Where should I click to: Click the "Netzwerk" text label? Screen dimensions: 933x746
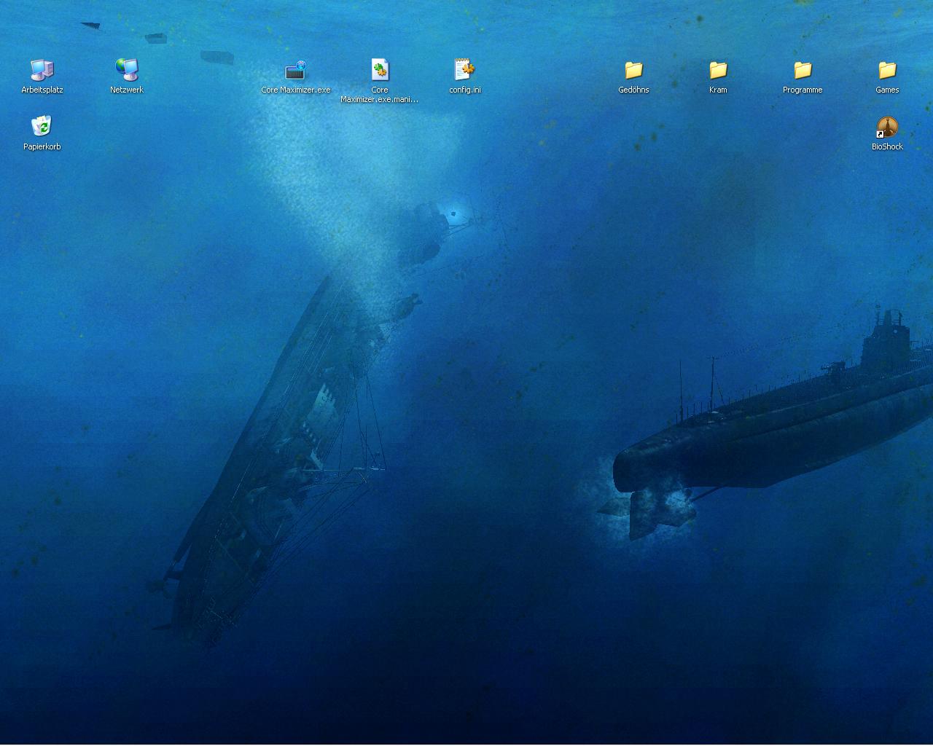(127, 90)
